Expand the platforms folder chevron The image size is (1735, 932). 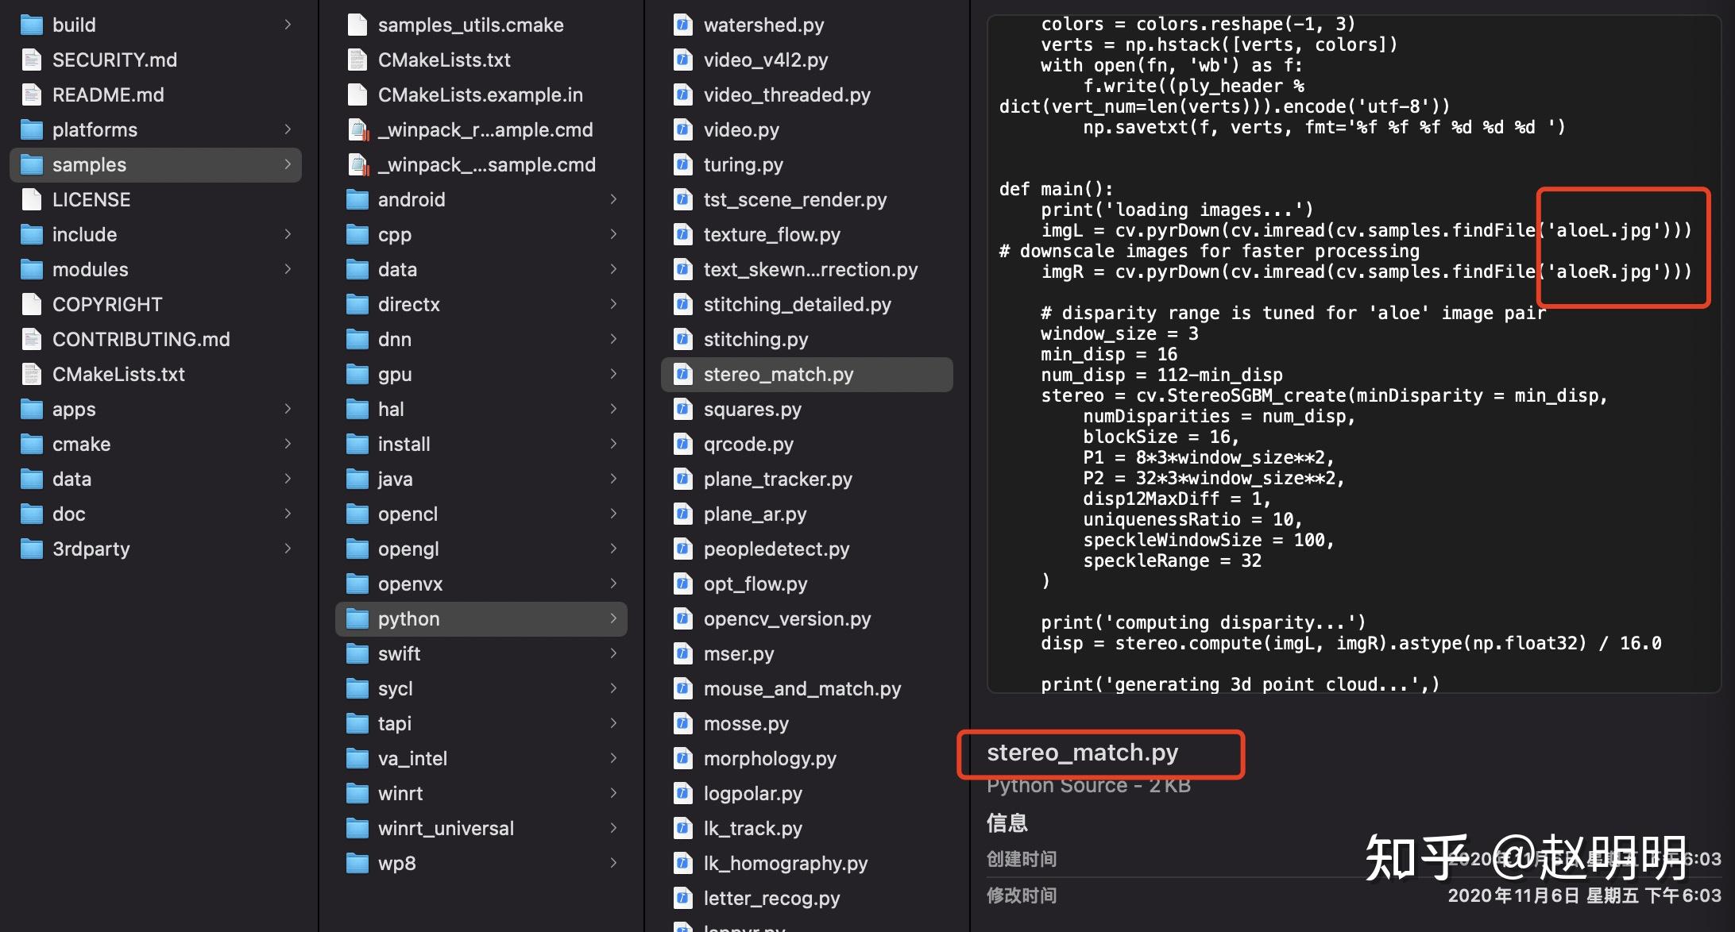click(x=288, y=129)
